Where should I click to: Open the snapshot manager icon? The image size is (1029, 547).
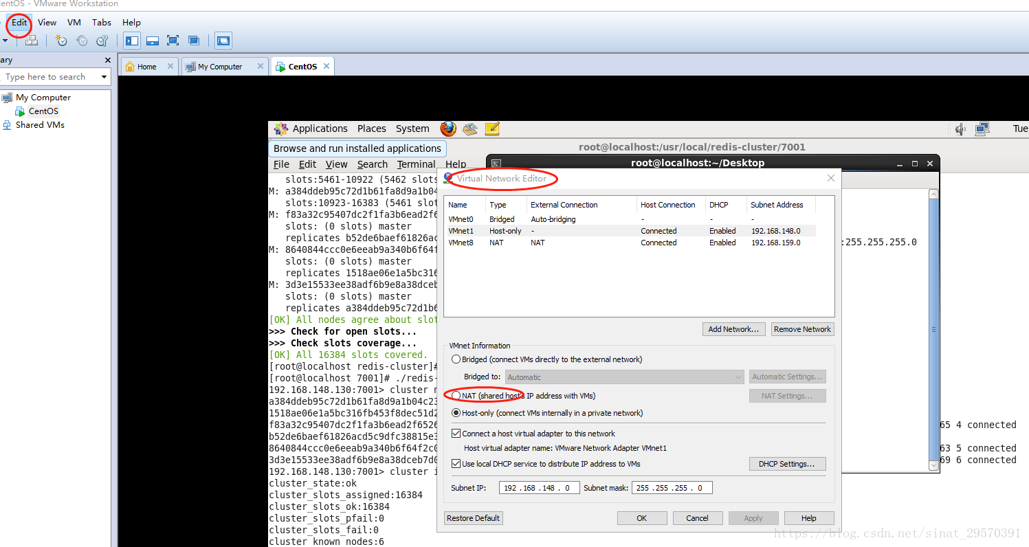(x=102, y=41)
